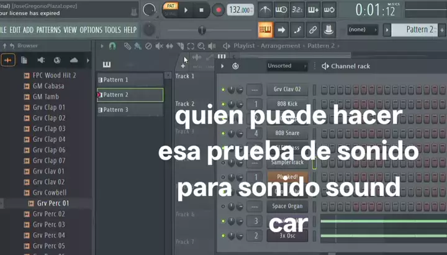Screen dimensions: 447x255
Task: Click the 808 Kick channel button
Action: click(287, 104)
